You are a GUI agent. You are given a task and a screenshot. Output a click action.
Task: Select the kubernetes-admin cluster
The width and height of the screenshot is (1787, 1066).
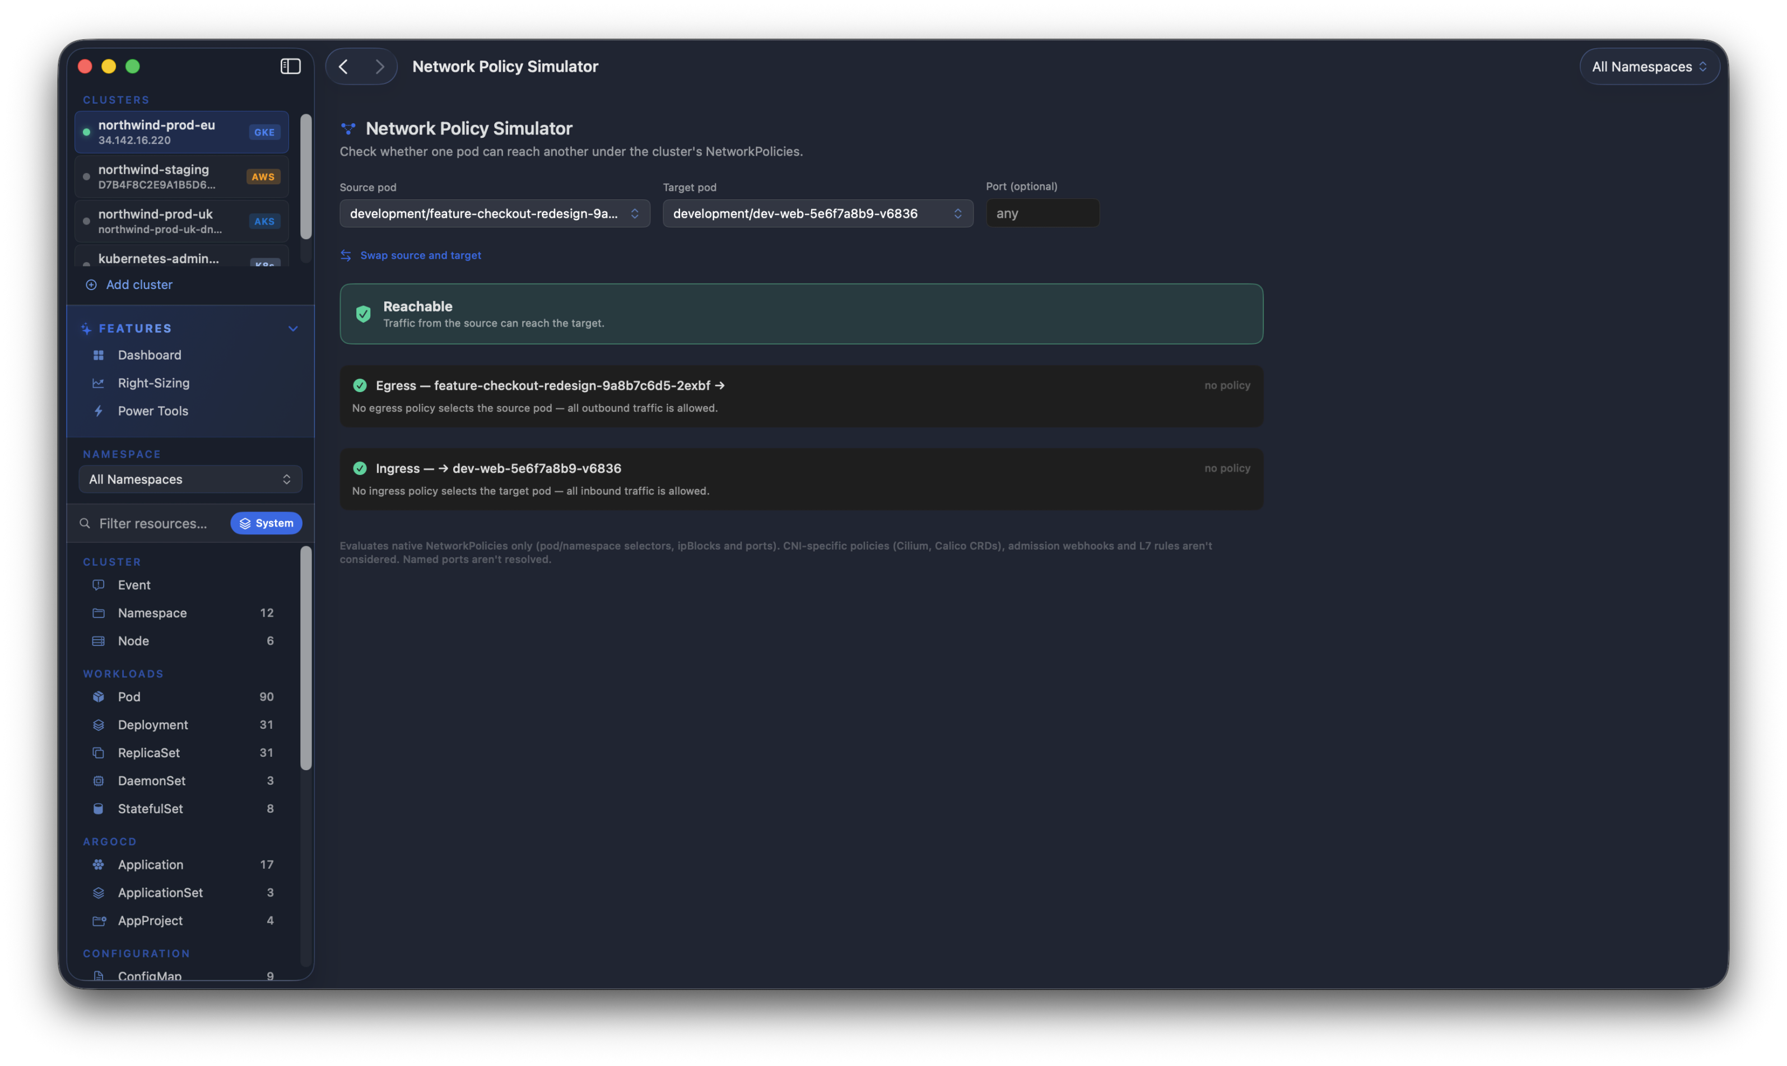pos(182,257)
